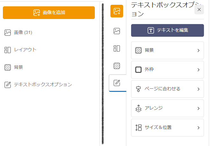Click the orange add-image icon in the narrow sidebar
Image resolution: width=210 pixels, height=146 pixels.
117,11
